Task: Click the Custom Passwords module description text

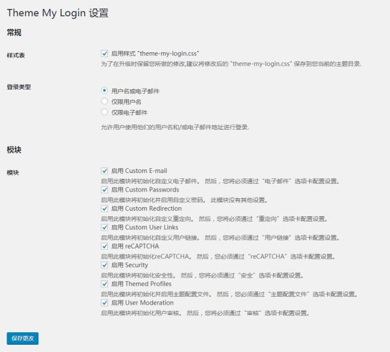Action: (184, 200)
